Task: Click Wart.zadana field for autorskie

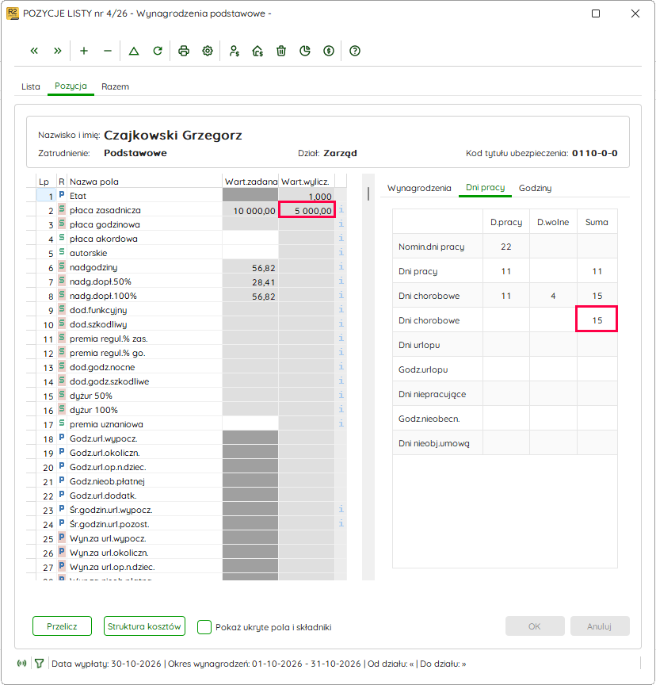Action: point(250,253)
